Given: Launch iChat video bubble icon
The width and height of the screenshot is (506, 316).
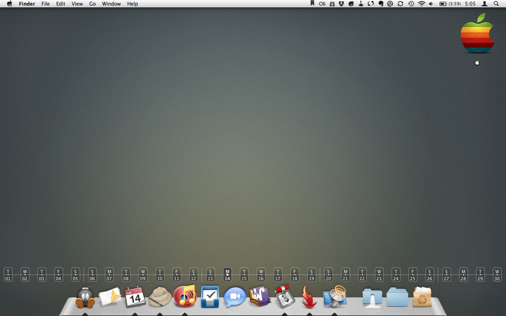Looking at the screenshot, I should click(x=235, y=297).
